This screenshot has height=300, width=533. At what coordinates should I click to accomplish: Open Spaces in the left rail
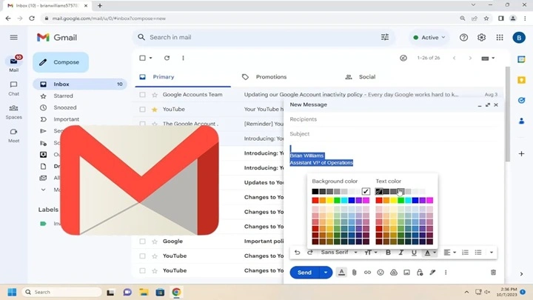point(13,112)
